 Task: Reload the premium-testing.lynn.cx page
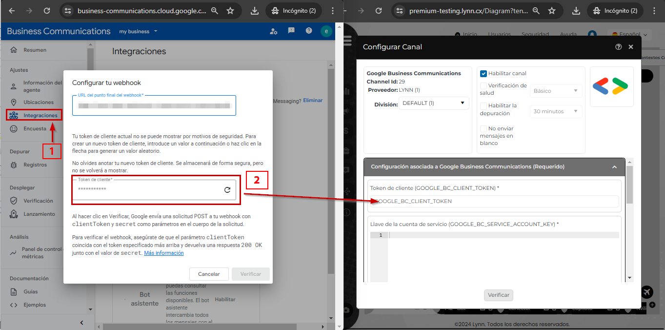[x=379, y=11]
